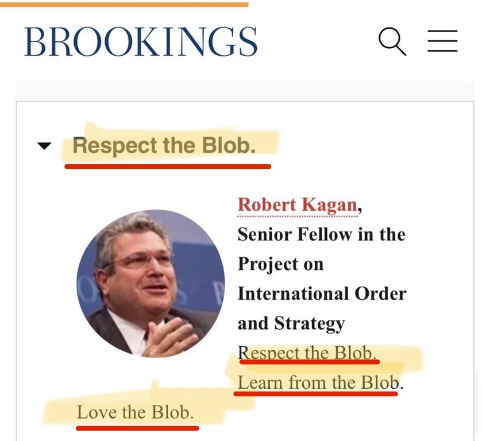Click the "Senior Fellow in the" title text

[321, 234]
